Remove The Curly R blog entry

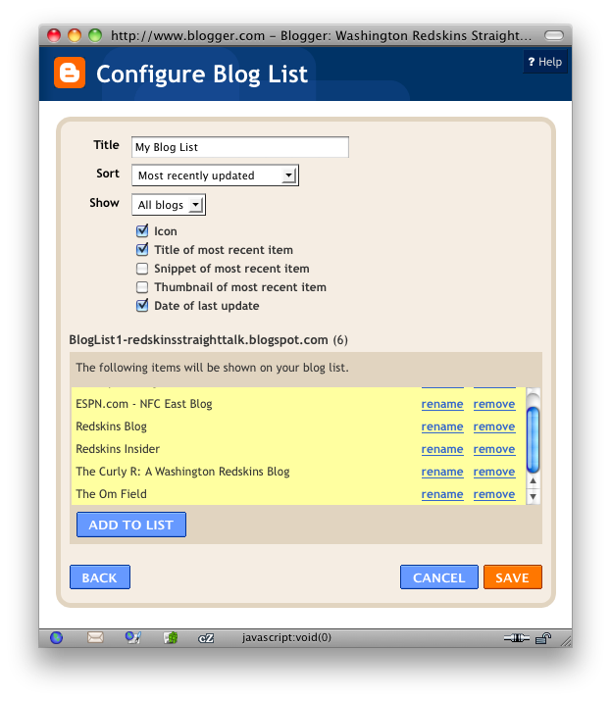tap(494, 472)
